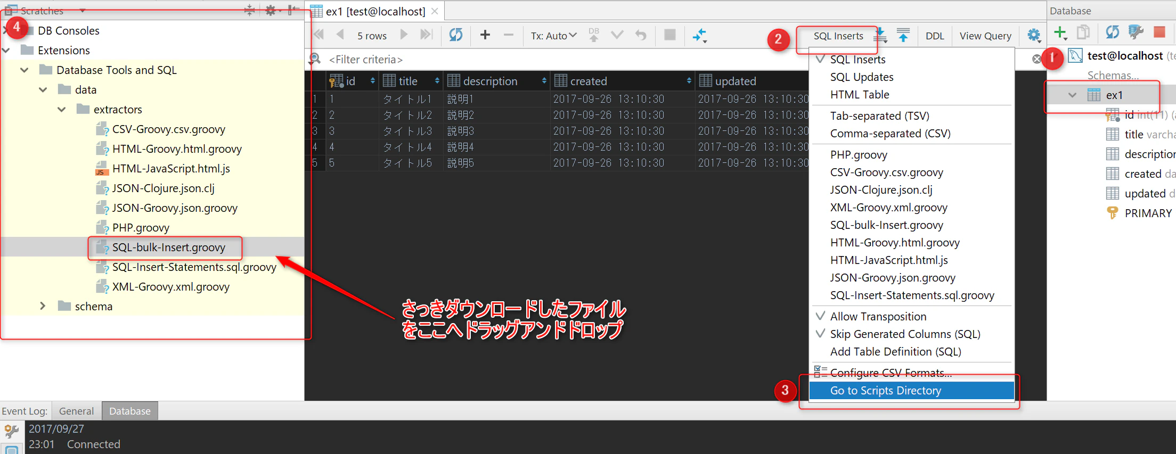
Task: Delete row with the minus icon
Action: [x=509, y=35]
